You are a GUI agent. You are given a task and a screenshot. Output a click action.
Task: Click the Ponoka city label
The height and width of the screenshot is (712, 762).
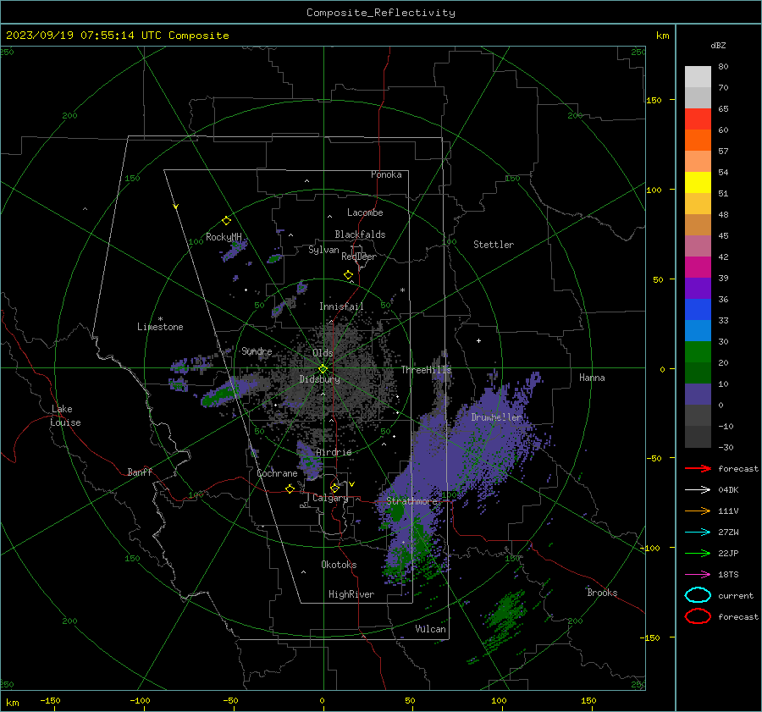click(x=386, y=174)
